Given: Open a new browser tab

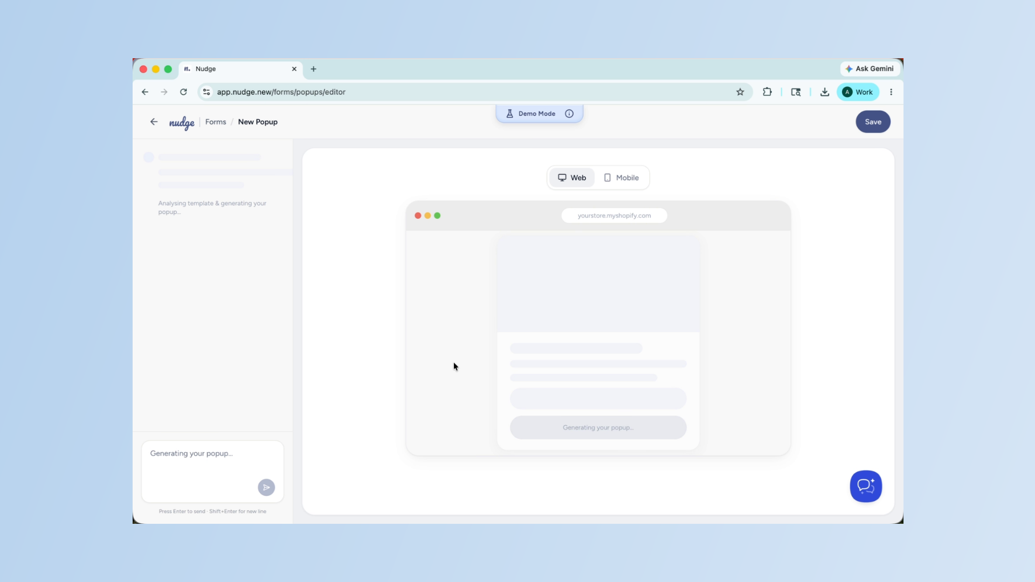Looking at the screenshot, I should pyautogui.click(x=313, y=69).
